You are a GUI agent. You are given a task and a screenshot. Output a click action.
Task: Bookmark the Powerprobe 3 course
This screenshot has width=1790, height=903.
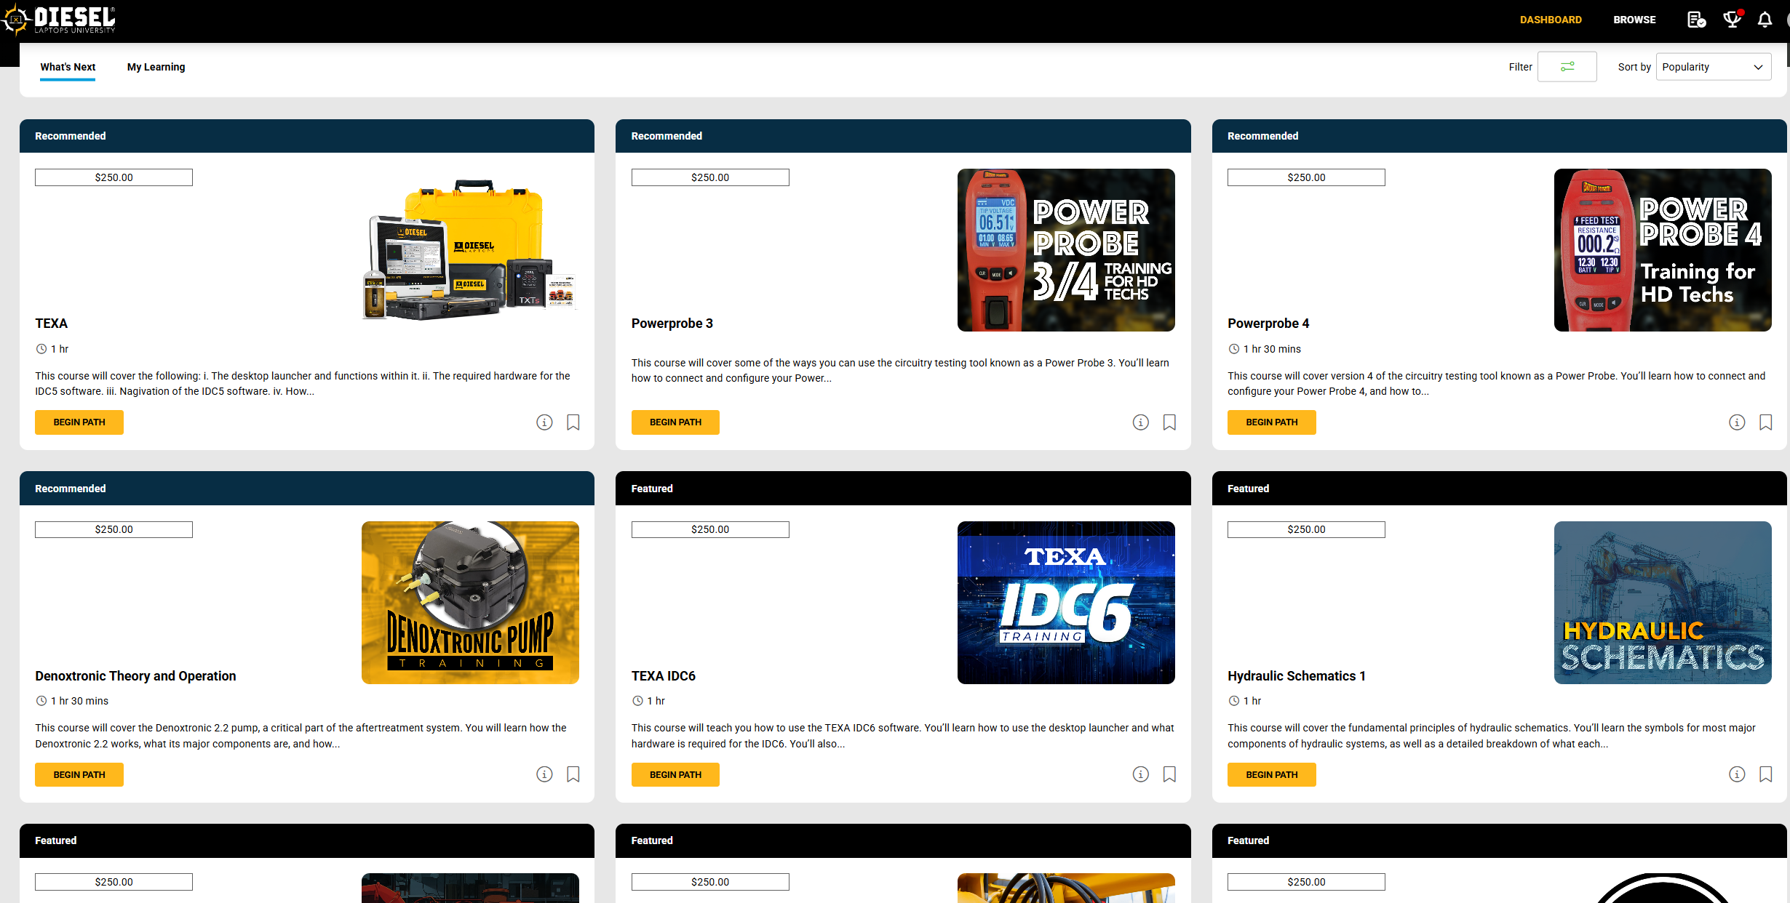1169,422
